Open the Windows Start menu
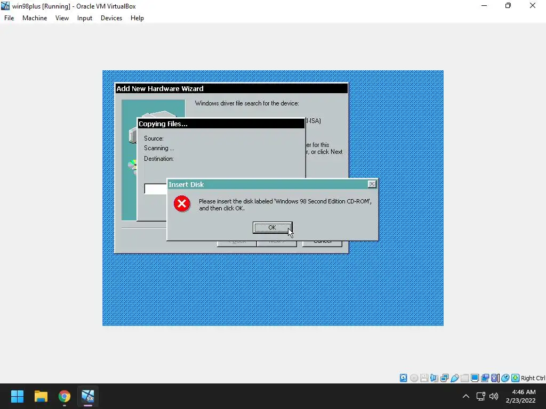546x409 pixels. click(17, 396)
